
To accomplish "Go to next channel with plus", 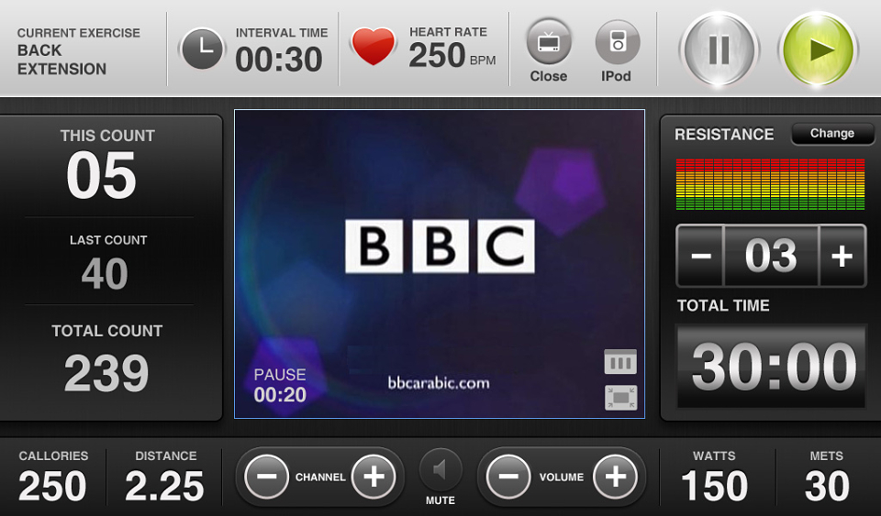I will click(374, 477).
